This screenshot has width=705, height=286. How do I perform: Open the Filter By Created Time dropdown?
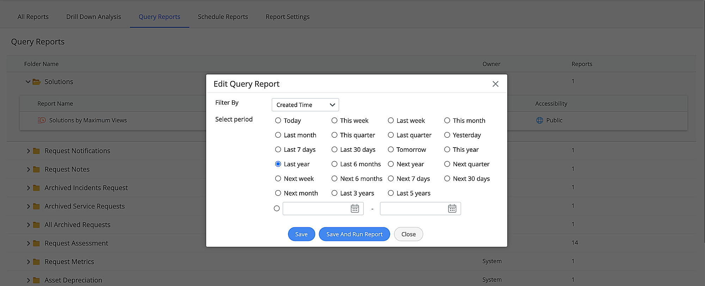(x=305, y=105)
